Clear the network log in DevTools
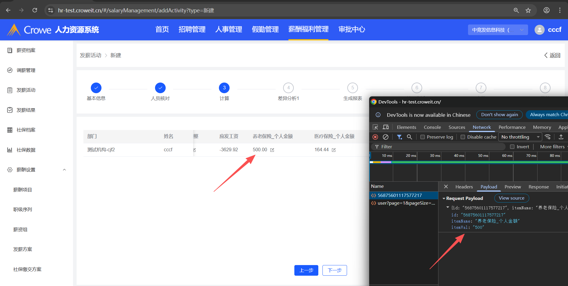This screenshot has width=568, height=286. tap(385, 137)
